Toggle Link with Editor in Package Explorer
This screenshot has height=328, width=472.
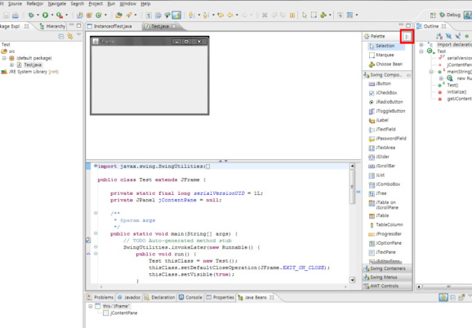click(70, 37)
